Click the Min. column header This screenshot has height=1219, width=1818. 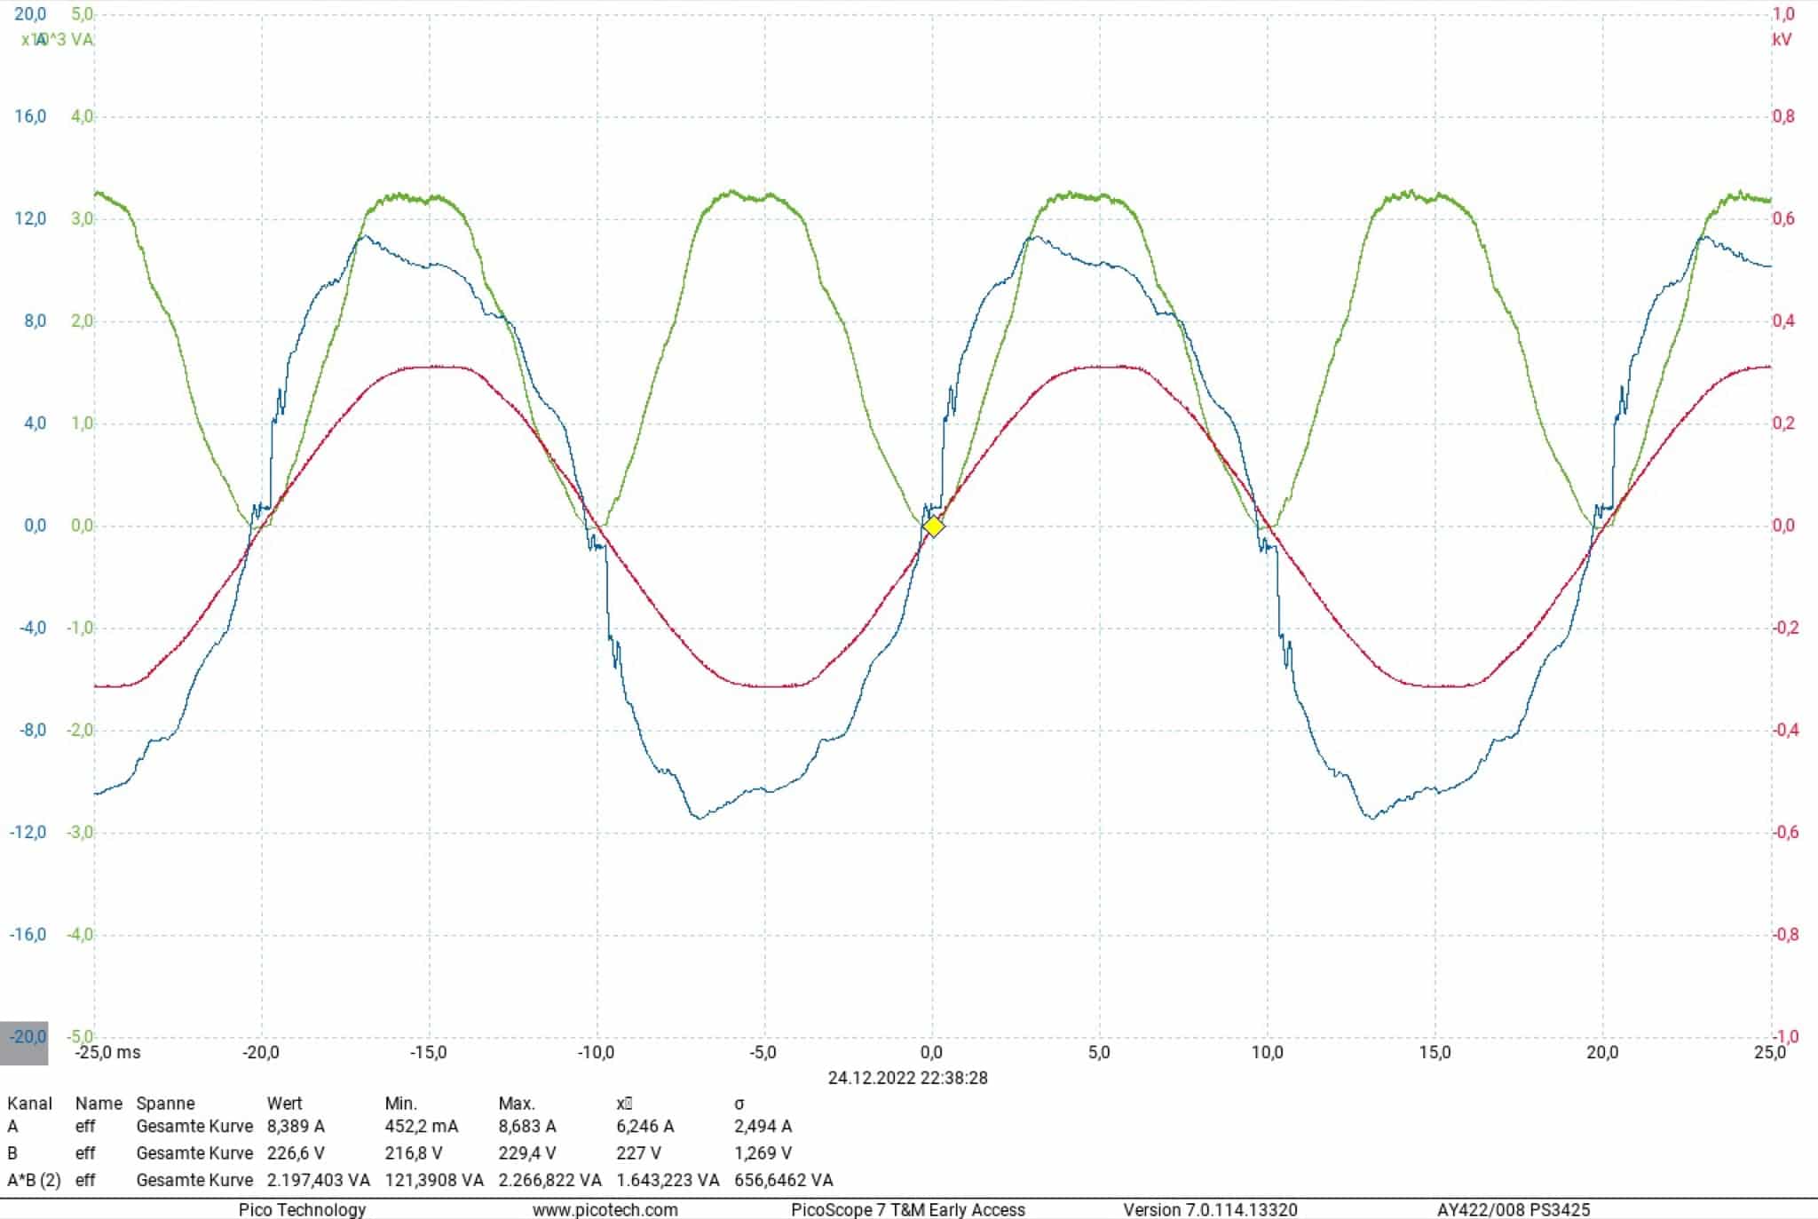(400, 1103)
